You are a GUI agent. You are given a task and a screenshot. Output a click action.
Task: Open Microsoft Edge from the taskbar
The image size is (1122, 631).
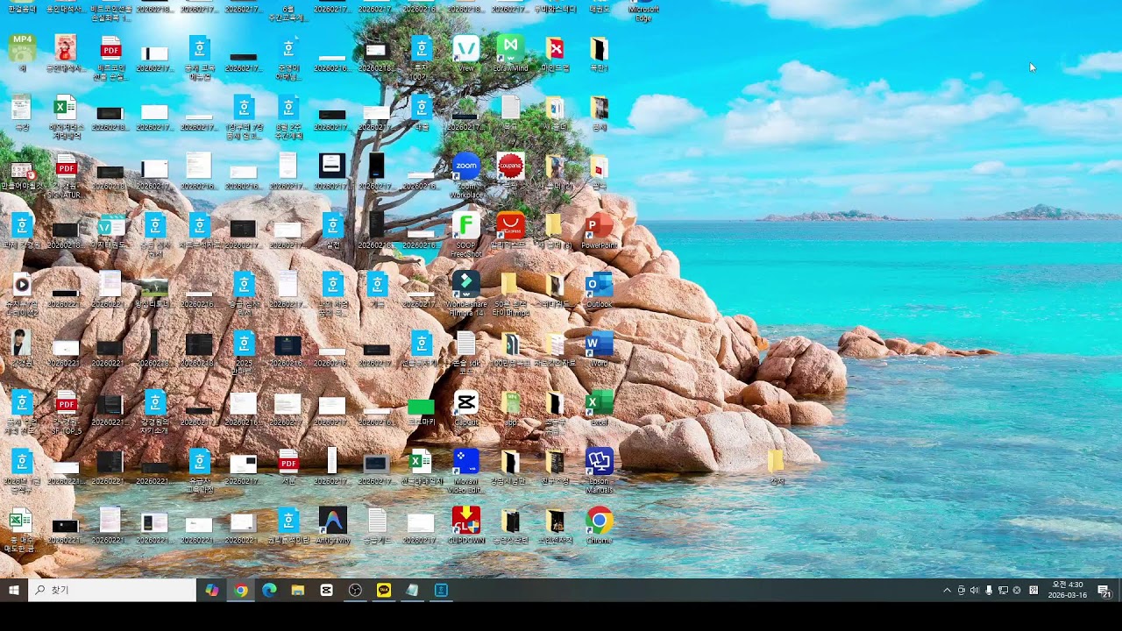269,590
